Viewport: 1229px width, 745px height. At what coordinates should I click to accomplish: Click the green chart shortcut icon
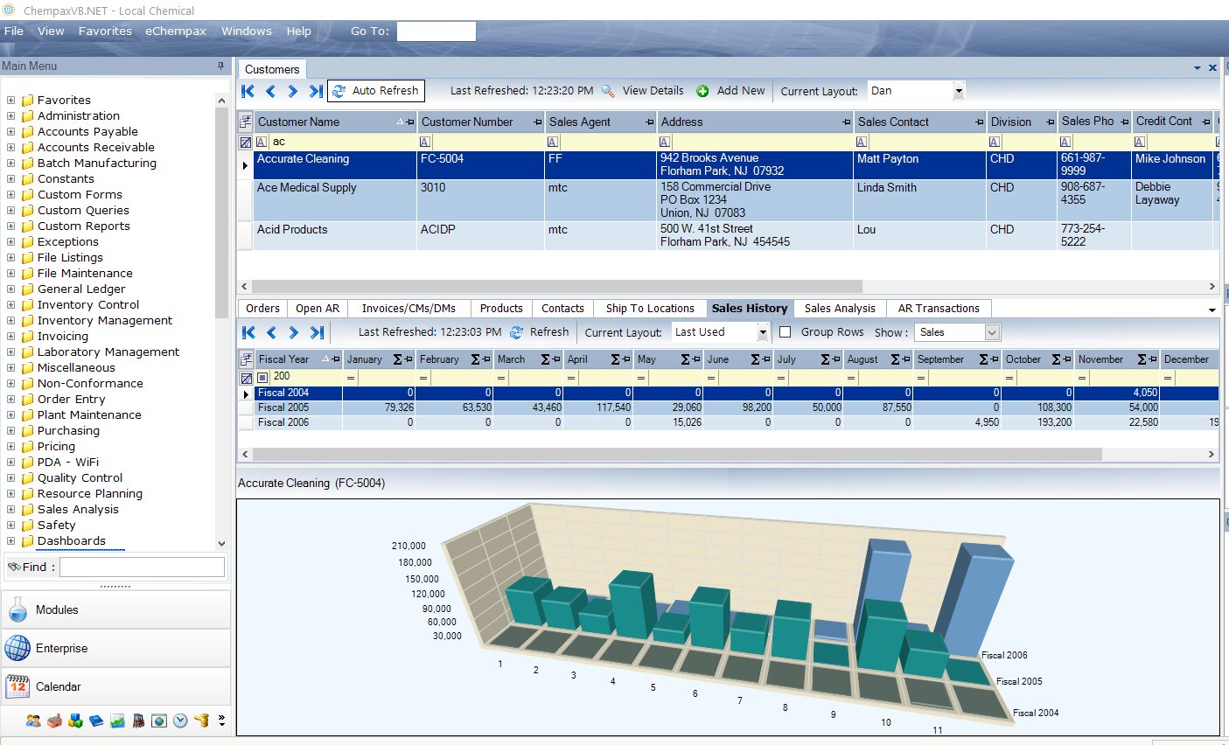(x=117, y=721)
